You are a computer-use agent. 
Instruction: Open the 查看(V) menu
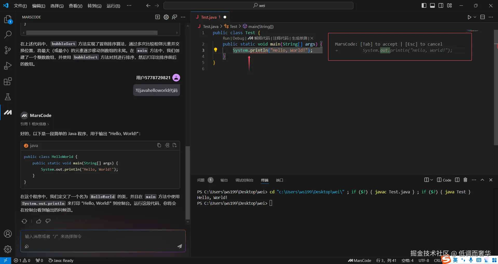click(x=75, y=6)
